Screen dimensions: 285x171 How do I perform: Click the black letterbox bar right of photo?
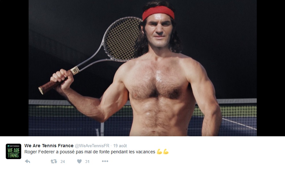(271, 68)
